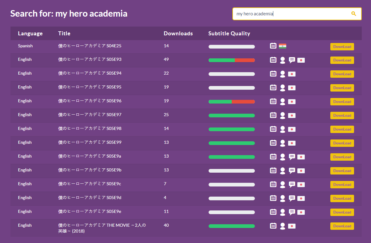Click downloads count 40 in movie row

pyautogui.click(x=166, y=225)
